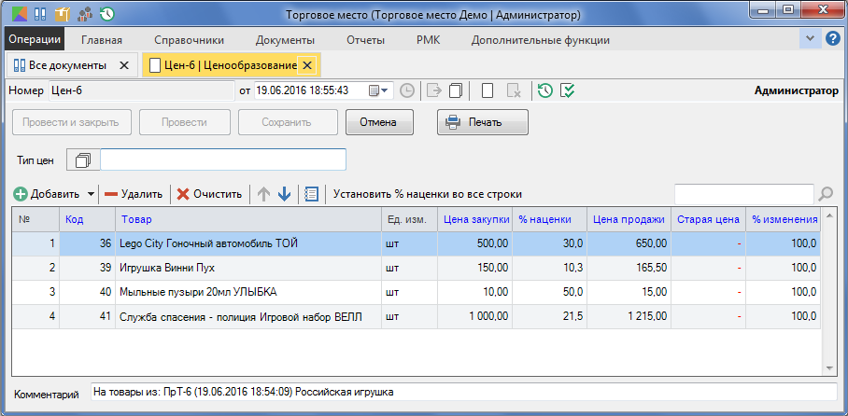Click Установить % наценки во все строки
This screenshot has height=416, width=848.
pos(428,194)
